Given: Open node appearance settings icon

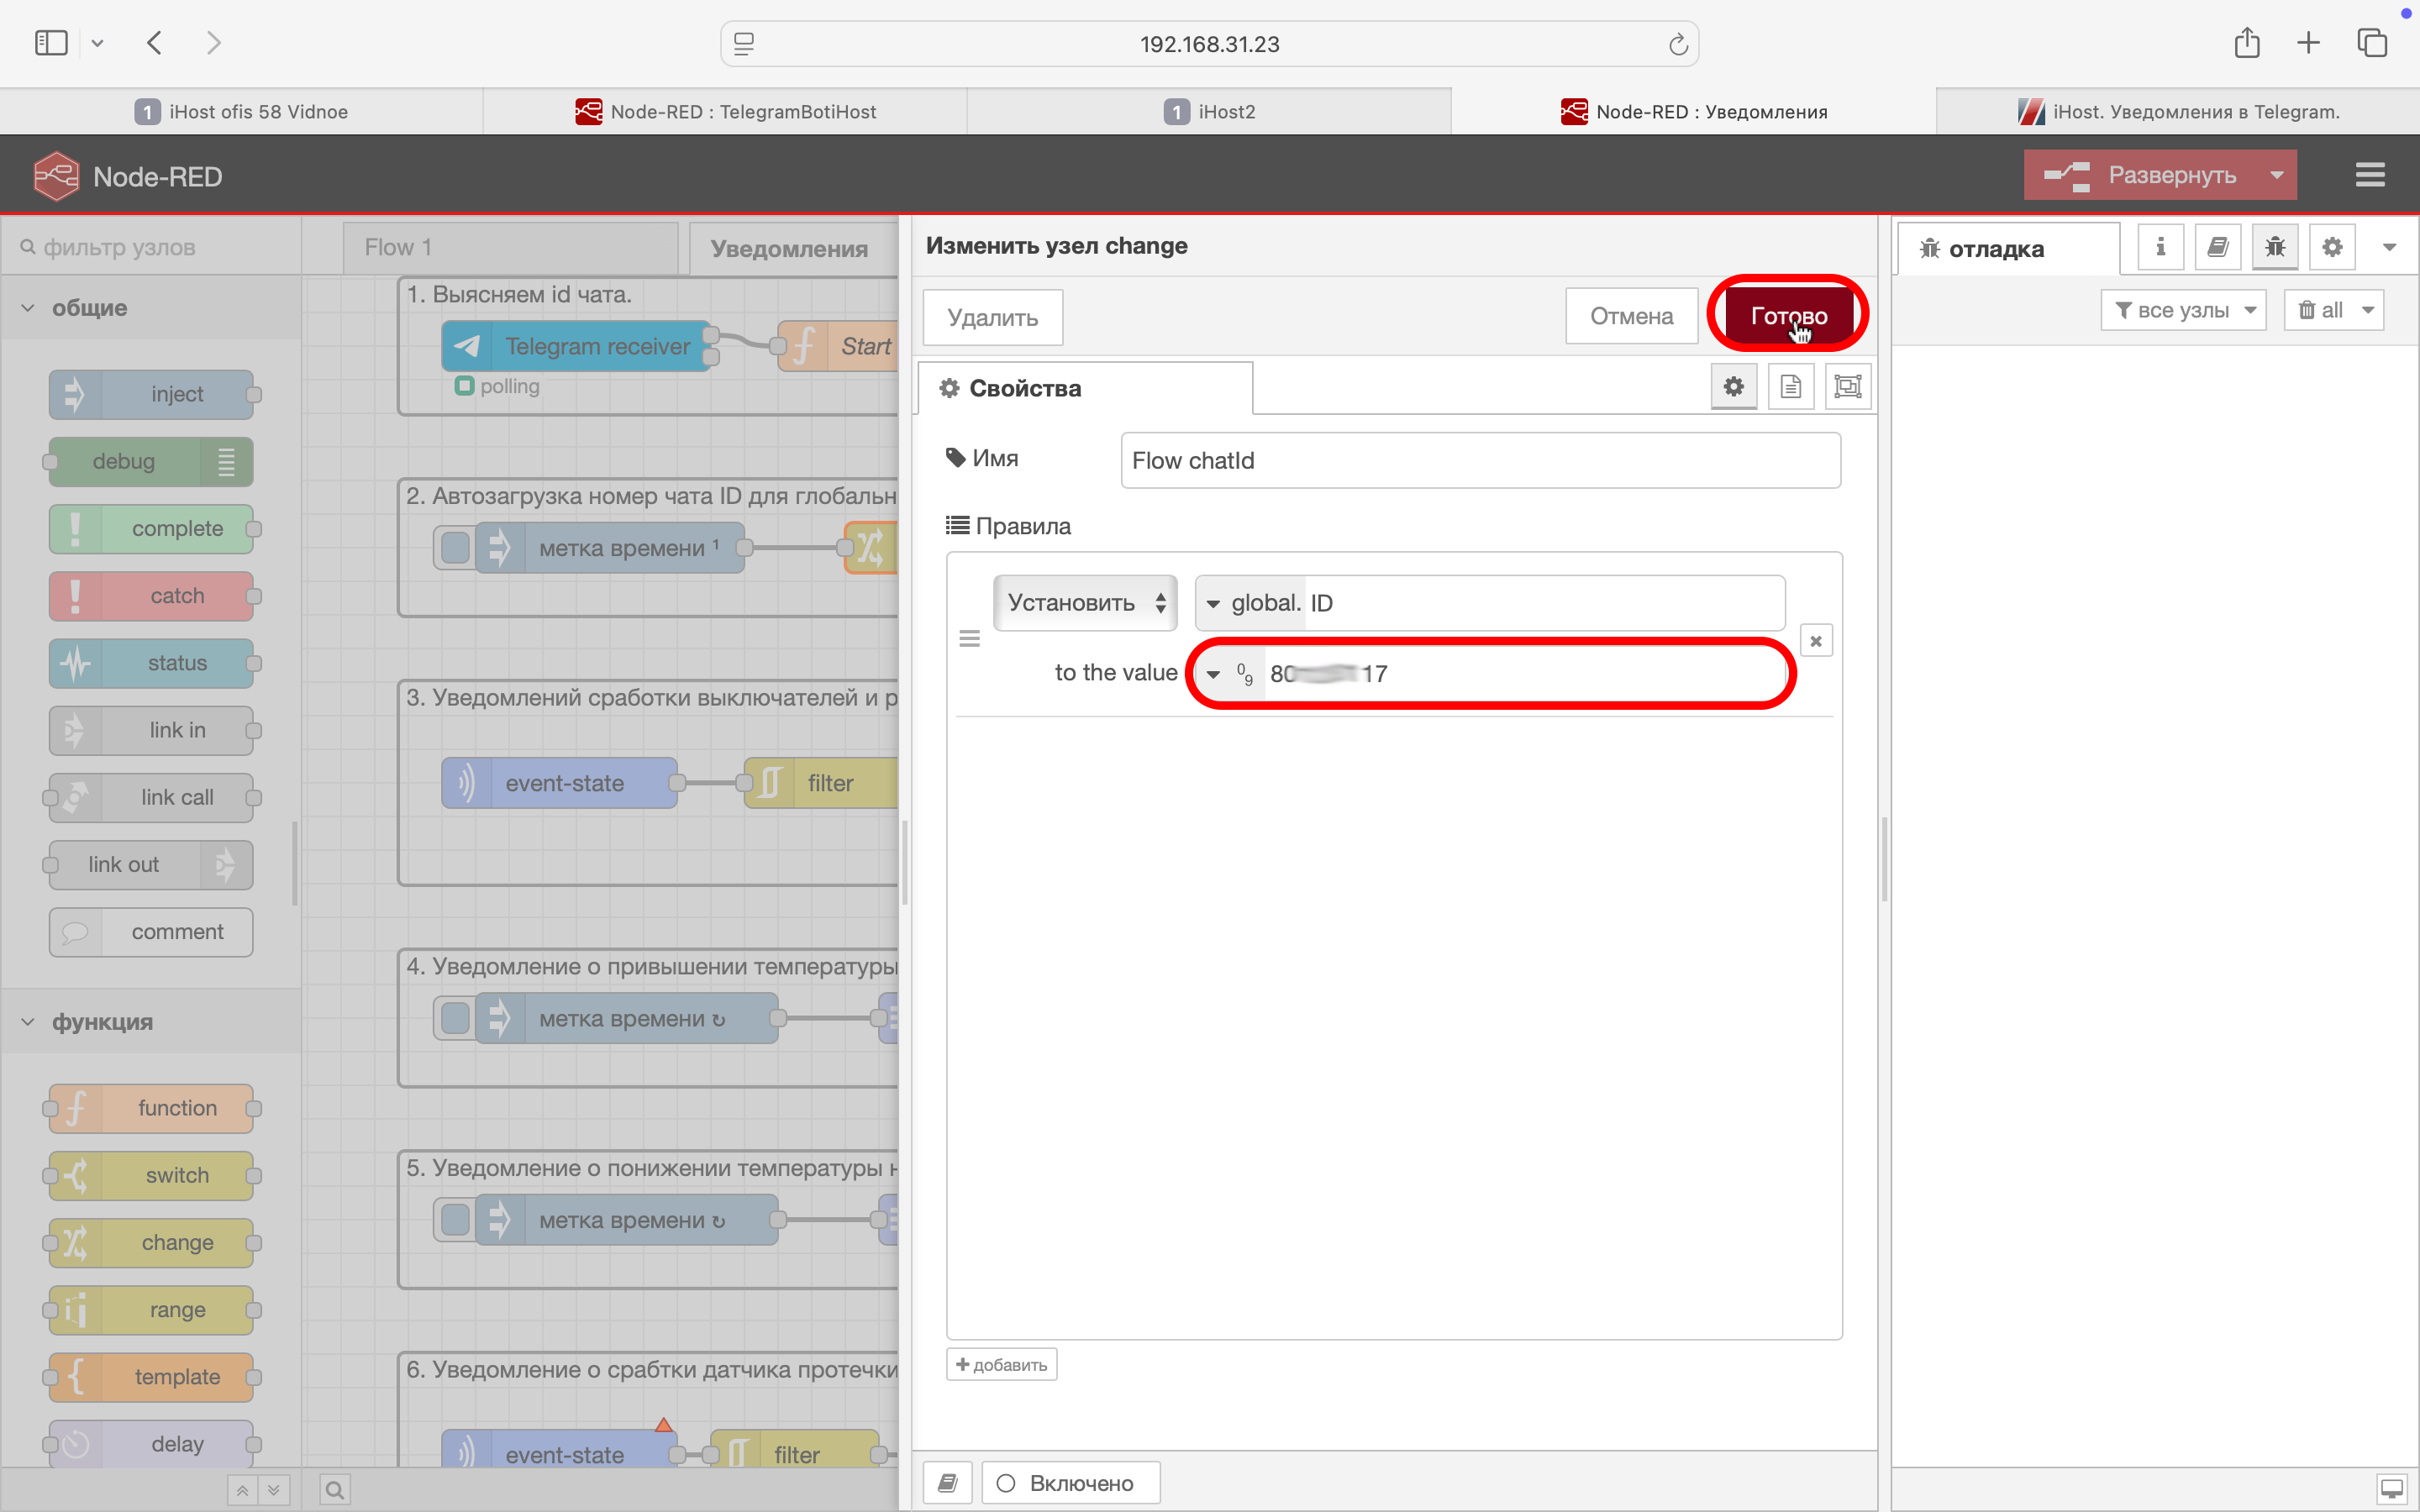Looking at the screenshot, I should pyautogui.click(x=1847, y=387).
